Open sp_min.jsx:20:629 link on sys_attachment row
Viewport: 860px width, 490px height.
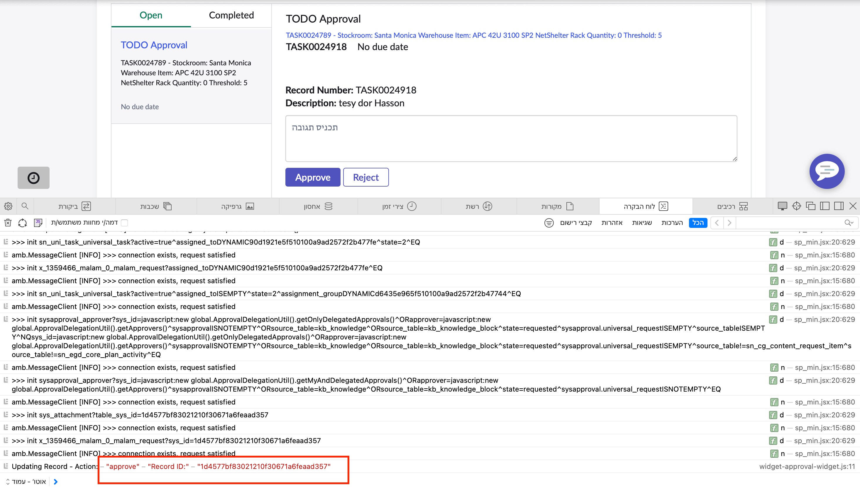(x=824, y=415)
